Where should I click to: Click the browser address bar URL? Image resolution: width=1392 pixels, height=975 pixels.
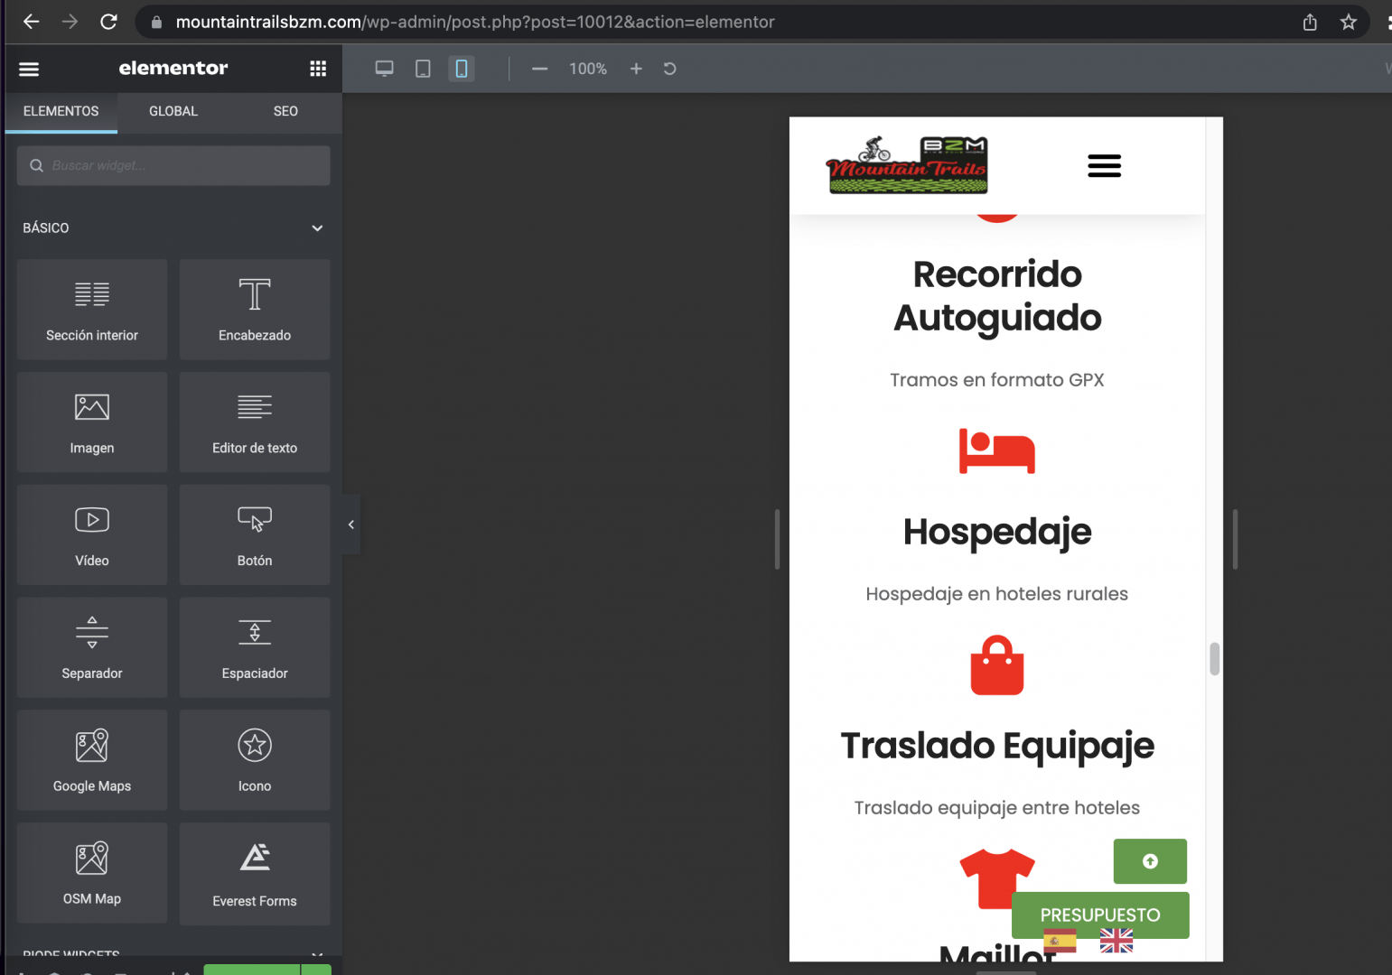point(475,22)
